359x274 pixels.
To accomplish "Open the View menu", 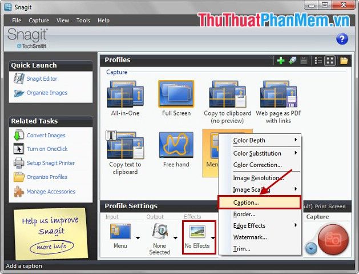I will click(x=63, y=21).
